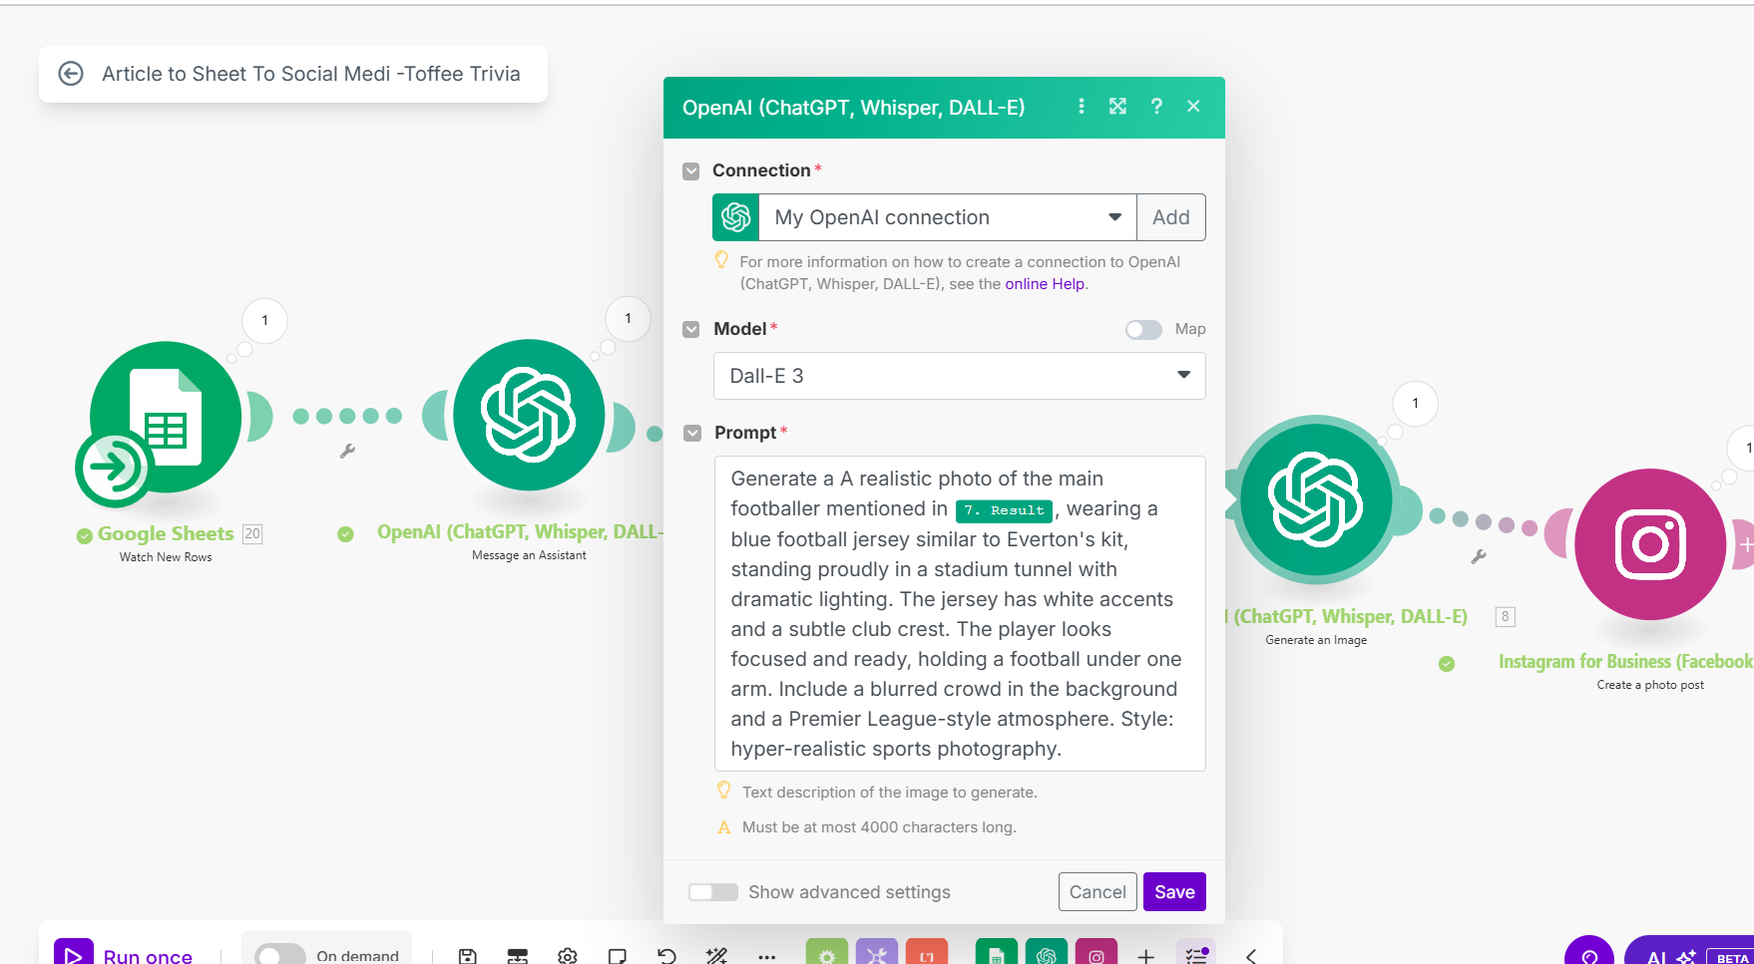Open the Instagram Create a photo post module
This screenshot has height=964, width=1754.
click(1650, 544)
